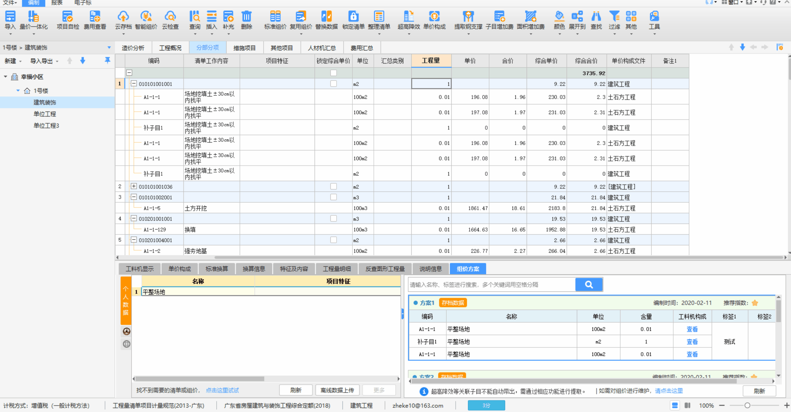
Task: Open the 智能组价 smart pricing tool
Action: click(146, 17)
